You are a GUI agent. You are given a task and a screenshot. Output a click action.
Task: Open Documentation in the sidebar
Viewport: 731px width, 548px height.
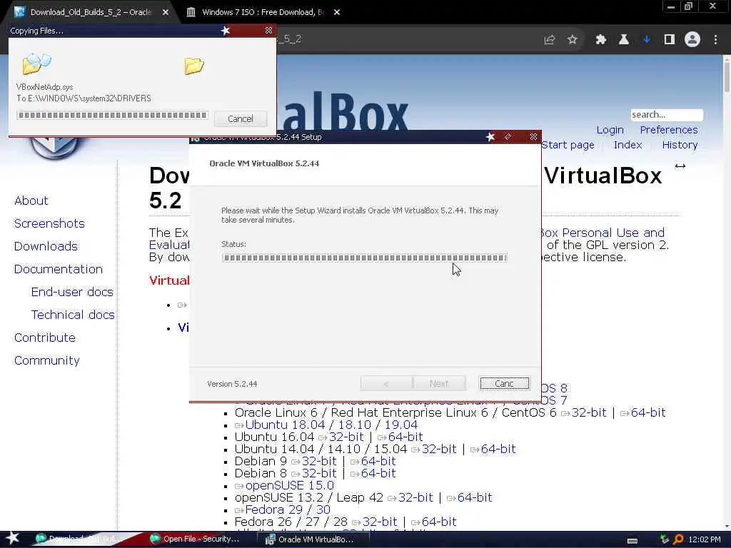[59, 269]
